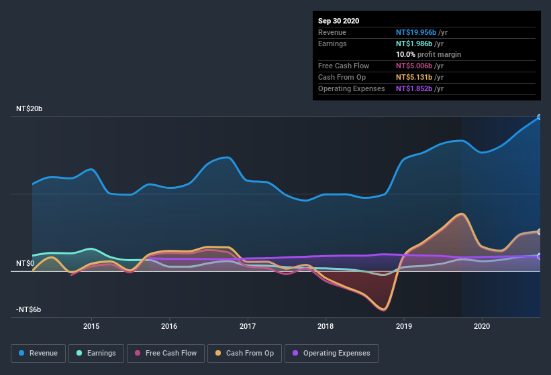Image resolution: width=551 pixels, height=375 pixels.
Task: Select the 2015 x-axis label
Action: (91, 326)
